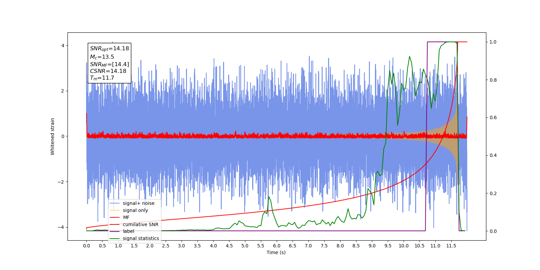Screen dimensions: 540x270
Task: Click the x-axis tick label 1.5
Action: point(134,246)
